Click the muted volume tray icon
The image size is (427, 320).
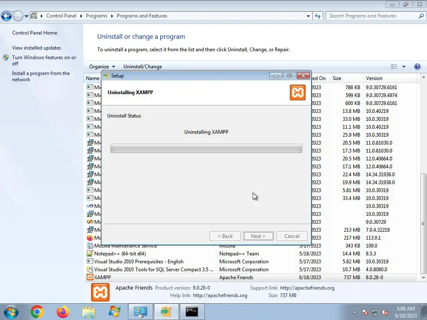pos(385,312)
